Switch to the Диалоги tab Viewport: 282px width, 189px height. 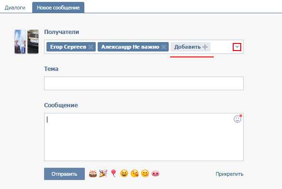(15, 8)
